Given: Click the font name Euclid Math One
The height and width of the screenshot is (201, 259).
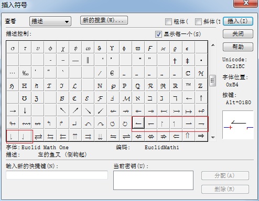Looking at the screenshot, I should click(x=45, y=148).
